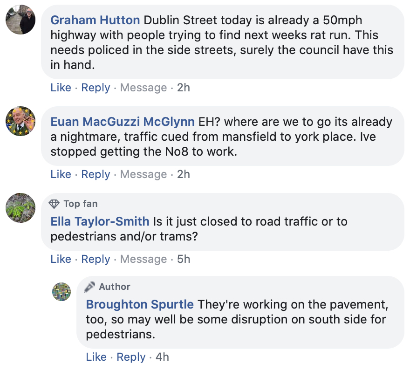The height and width of the screenshot is (371, 410).
Task: Reply to Graham Hutton's comment
Action: click(x=96, y=88)
